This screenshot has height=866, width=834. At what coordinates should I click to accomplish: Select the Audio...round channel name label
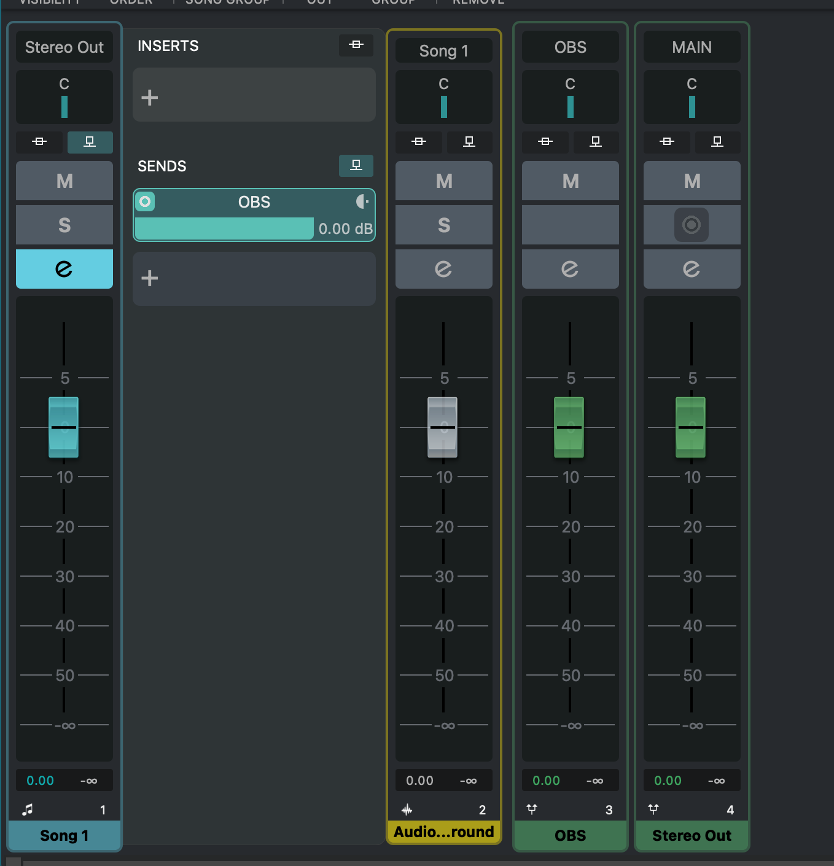(x=443, y=832)
